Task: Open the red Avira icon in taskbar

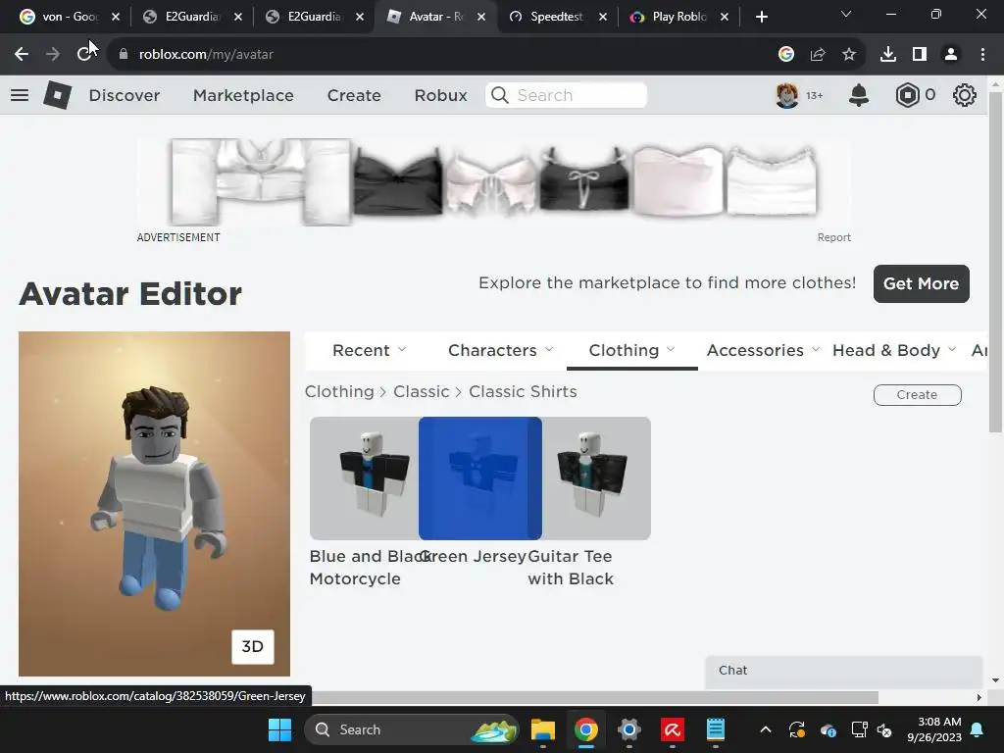Action: (673, 729)
